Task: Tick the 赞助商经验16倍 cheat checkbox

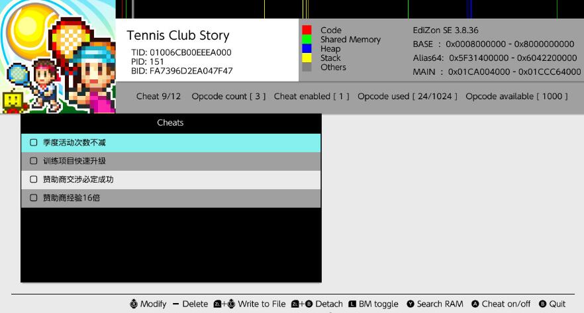Action: [x=34, y=198]
